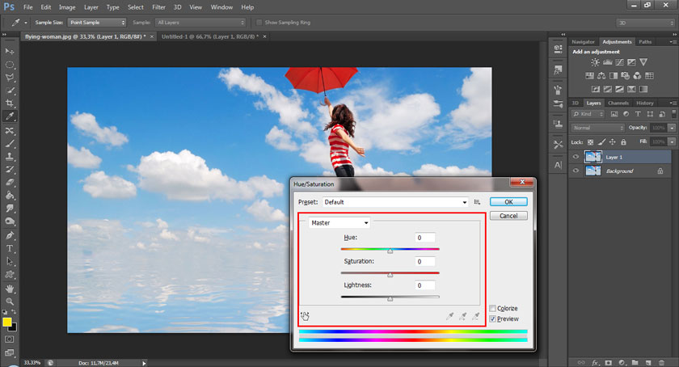Image resolution: width=679 pixels, height=367 pixels.
Task: Select the Quick Selection tool
Action: [x=10, y=91]
